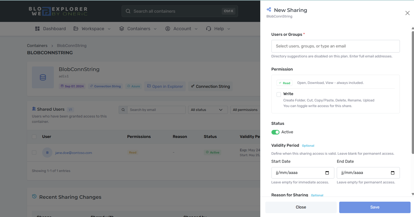414x217 pixels.
Task: Click the End Date input field
Action: (368, 173)
